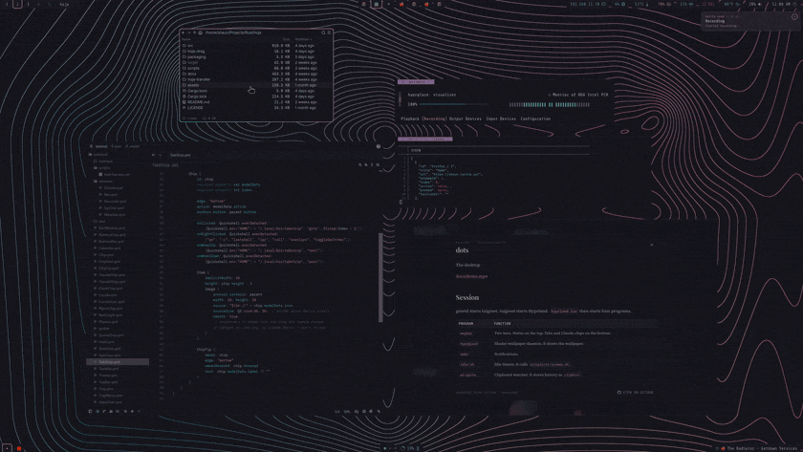The height and width of the screenshot is (452, 803).
Task: Open the file manager view menu icon
Action: pos(329,32)
